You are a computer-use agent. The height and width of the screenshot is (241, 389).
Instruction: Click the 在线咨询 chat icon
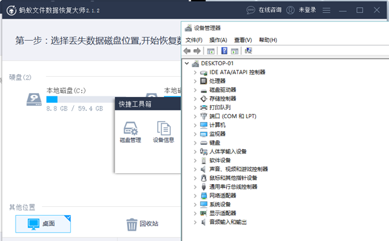pyautogui.click(x=250, y=10)
